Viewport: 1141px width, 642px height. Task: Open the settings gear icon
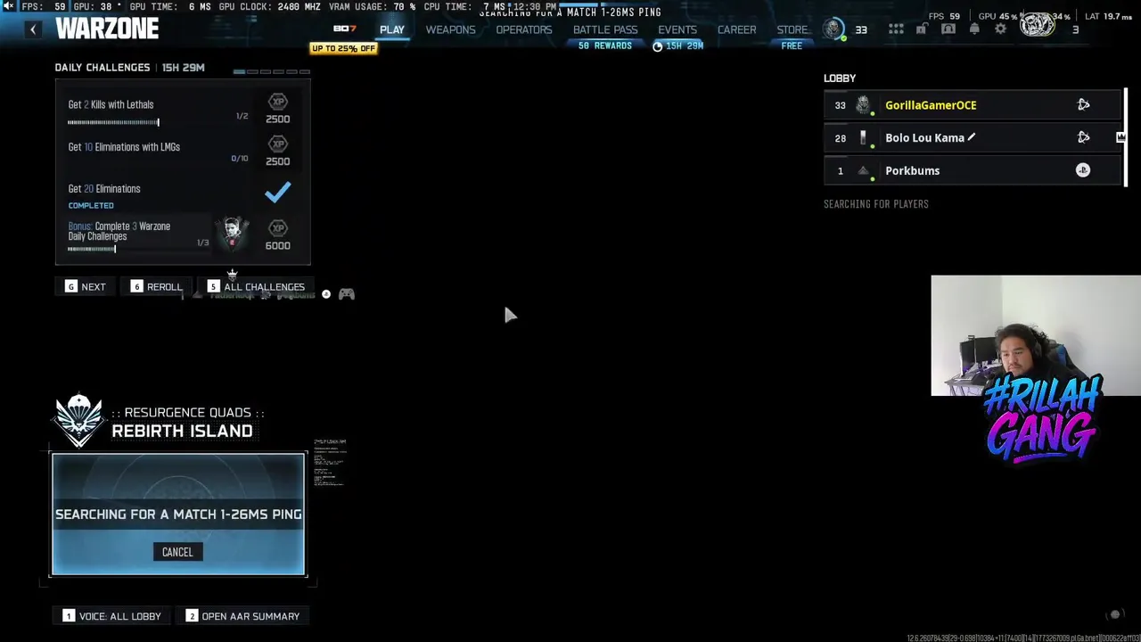[x=1000, y=29]
